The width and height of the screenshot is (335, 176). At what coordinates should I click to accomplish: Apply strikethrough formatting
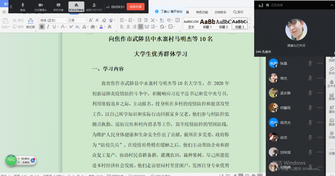click(x=63, y=27)
